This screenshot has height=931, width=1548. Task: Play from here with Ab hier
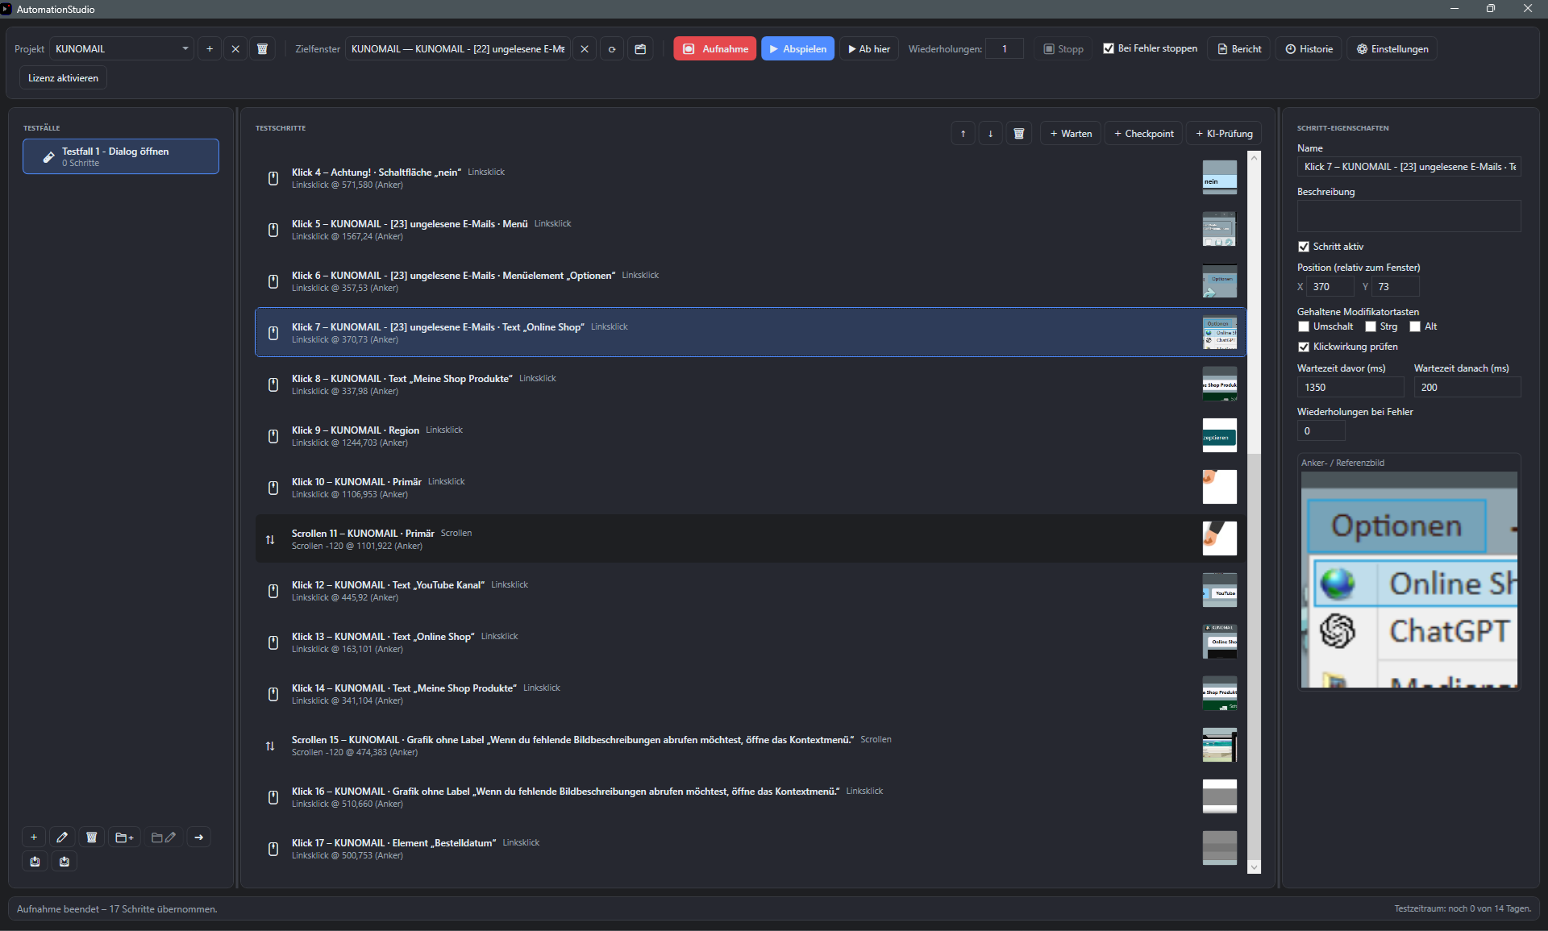click(x=868, y=49)
